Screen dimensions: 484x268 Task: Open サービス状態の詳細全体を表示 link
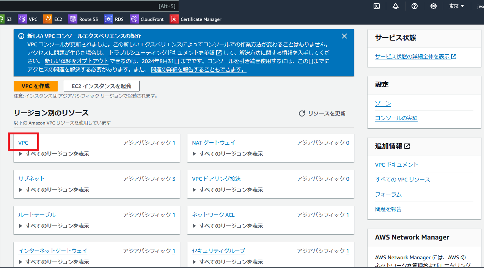click(x=416, y=57)
